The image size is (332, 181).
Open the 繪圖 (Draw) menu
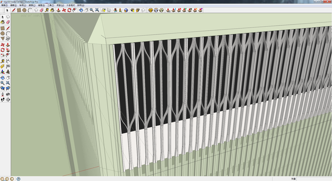(41, 5)
